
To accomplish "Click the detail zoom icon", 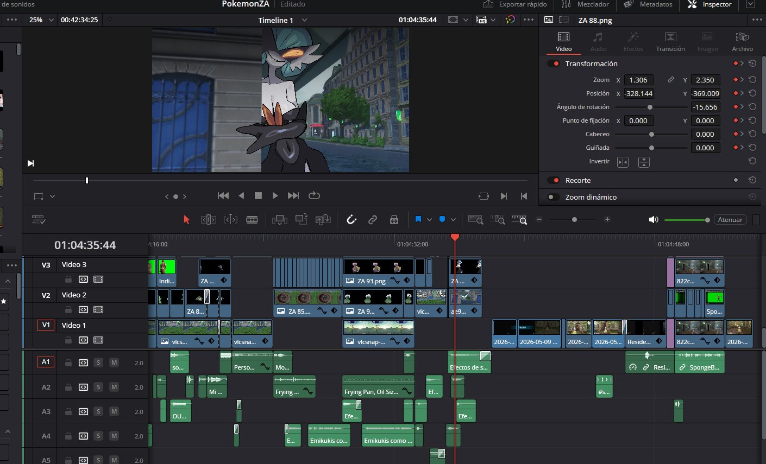I will 497,219.
